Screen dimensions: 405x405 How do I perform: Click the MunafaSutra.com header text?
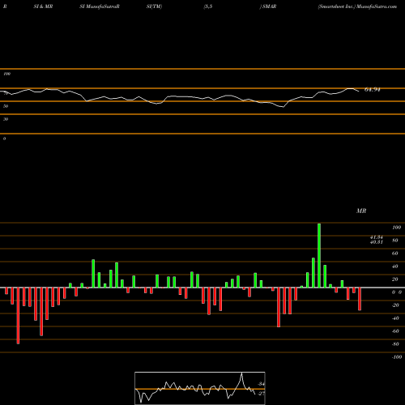click(x=377, y=6)
